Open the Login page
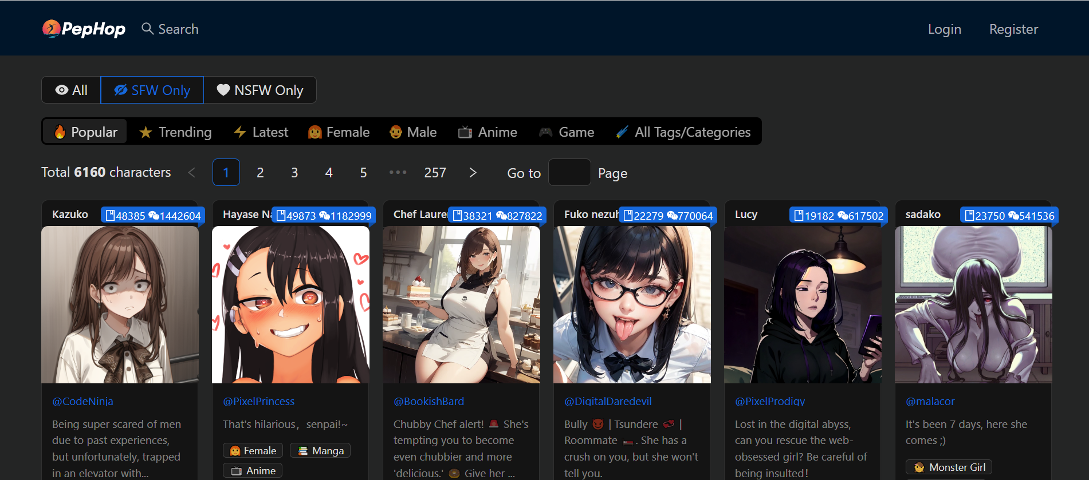This screenshot has height=480, width=1089. coord(944,29)
